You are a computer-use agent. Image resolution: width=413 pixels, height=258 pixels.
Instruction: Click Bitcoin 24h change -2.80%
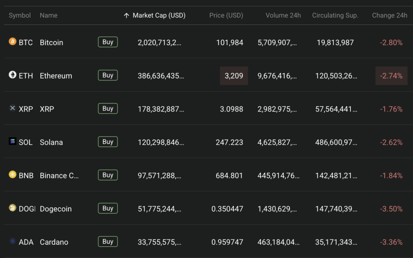tap(391, 42)
